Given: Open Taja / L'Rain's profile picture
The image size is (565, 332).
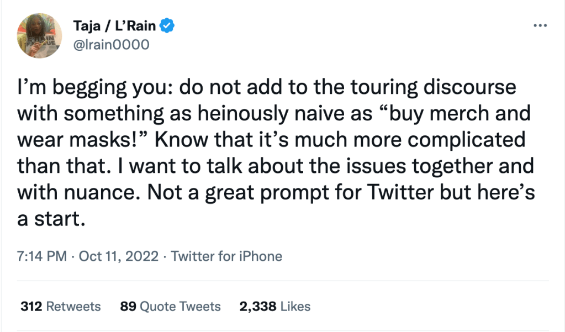Looking at the screenshot, I should (x=40, y=35).
